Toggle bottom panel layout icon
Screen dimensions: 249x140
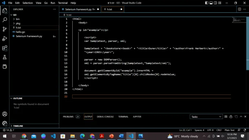pos(211,3)
